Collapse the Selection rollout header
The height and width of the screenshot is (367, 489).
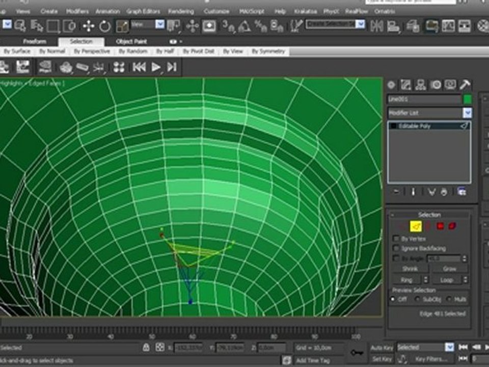click(429, 215)
